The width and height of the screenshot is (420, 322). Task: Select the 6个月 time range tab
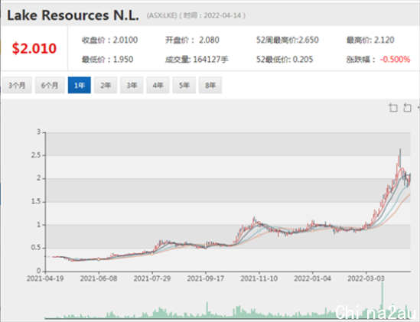point(50,85)
